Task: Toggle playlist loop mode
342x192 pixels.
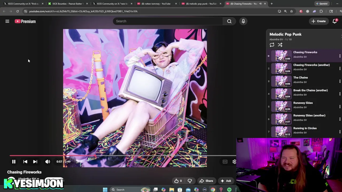Action: coord(272,45)
